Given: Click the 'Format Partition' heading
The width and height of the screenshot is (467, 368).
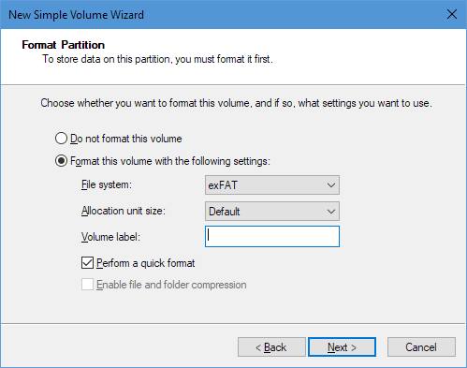Looking at the screenshot, I should pos(64,45).
